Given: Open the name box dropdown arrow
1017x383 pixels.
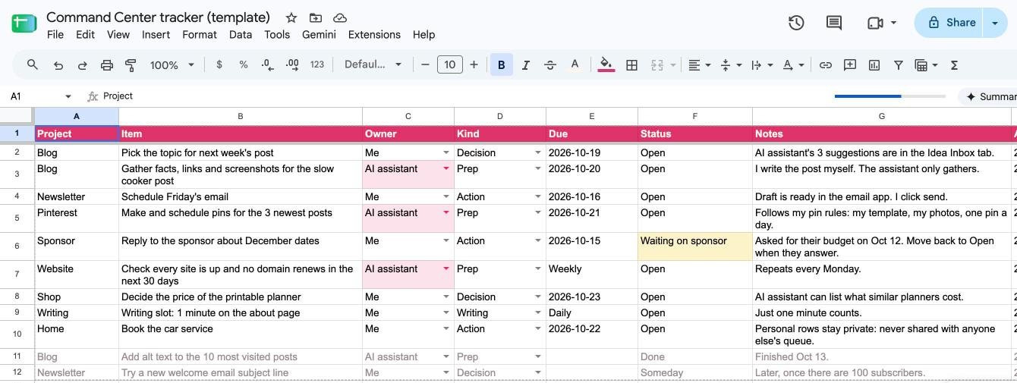Looking at the screenshot, I should (68, 96).
